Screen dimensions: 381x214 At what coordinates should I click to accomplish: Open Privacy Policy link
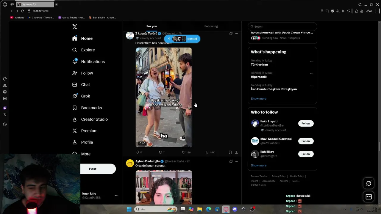(279, 176)
